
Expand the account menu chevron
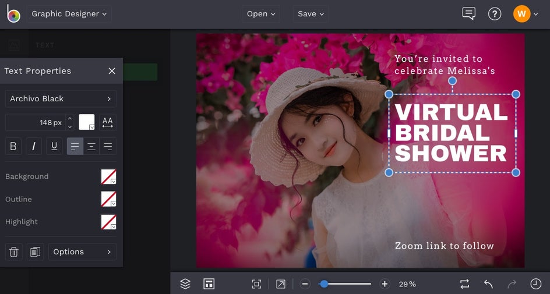(535, 15)
